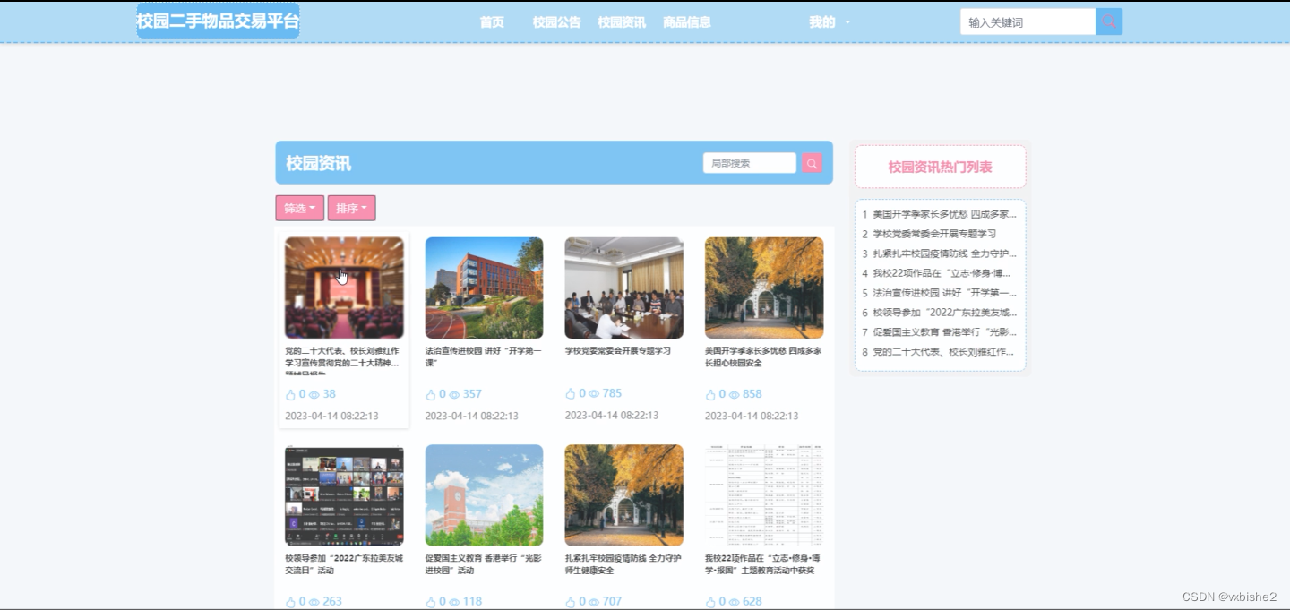This screenshot has height=610, width=1290.
Task: Click the eye icon beside 357 views
Action: (454, 394)
